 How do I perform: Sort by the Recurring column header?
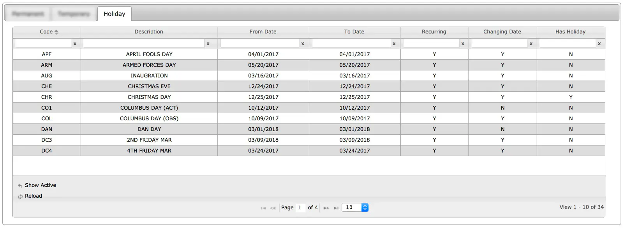coord(434,32)
